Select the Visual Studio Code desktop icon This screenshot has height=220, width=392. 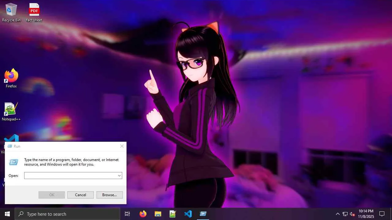tap(11, 138)
